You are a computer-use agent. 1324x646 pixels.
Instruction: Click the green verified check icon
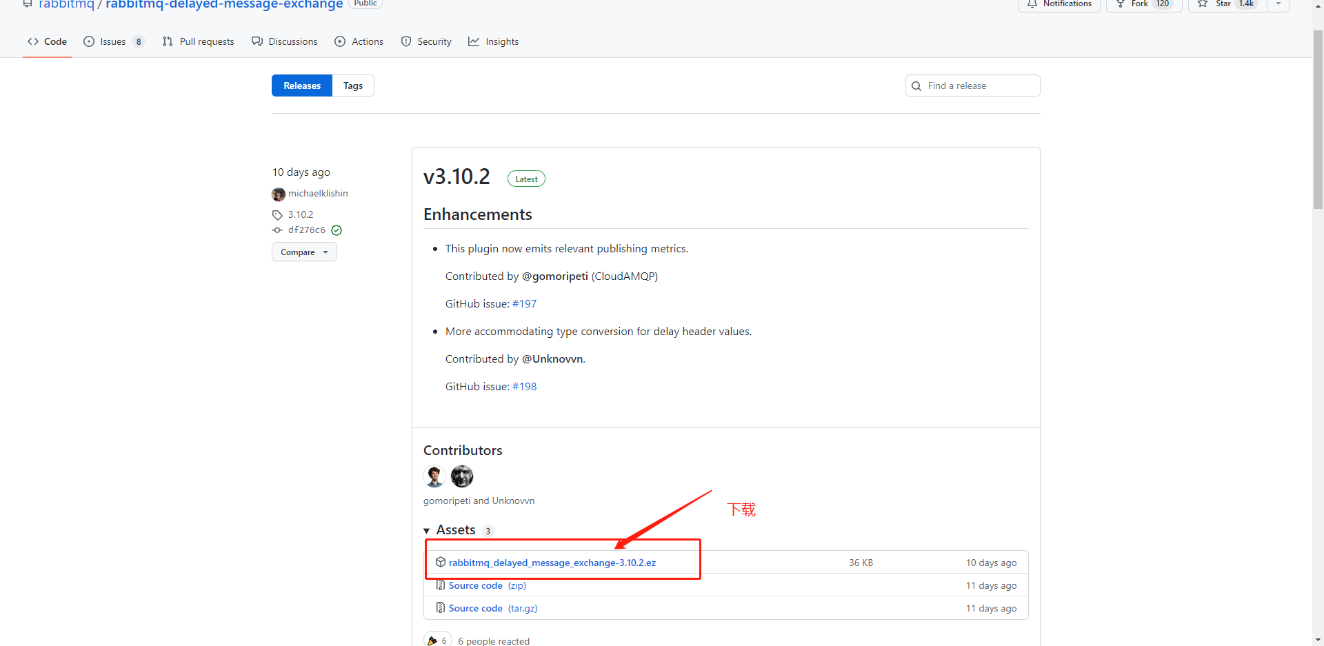coord(337,230)
